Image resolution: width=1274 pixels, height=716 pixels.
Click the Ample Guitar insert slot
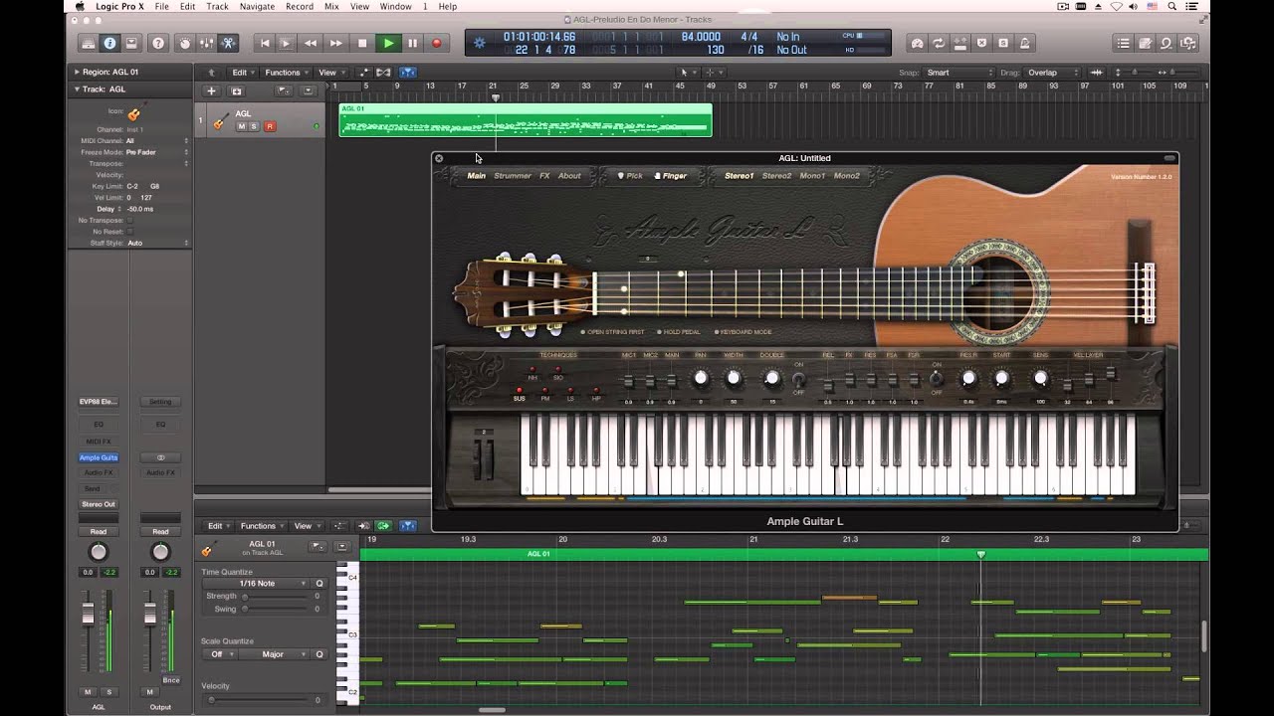(99, 457)
